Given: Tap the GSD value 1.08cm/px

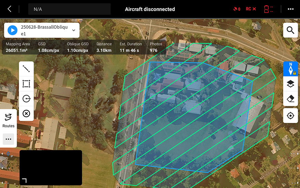Looking at the screenshot, I should [48, 50].
